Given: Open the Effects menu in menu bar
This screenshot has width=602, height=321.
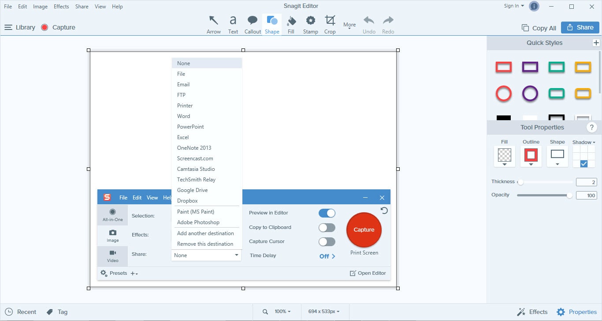Looking at the screenshot, I should [x=61, y=7].
